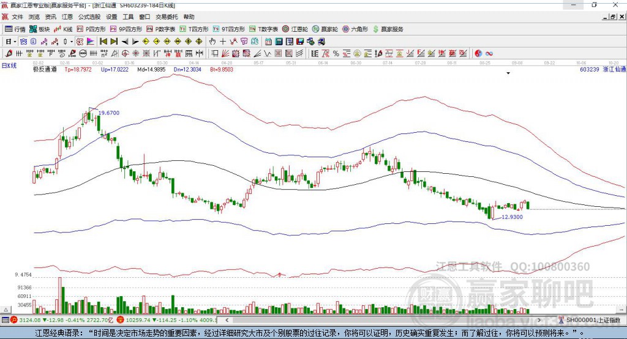Open the 江恩 menu
This screenshot has height=339, width=627.
pyautogui.click(x=67, y=17)
